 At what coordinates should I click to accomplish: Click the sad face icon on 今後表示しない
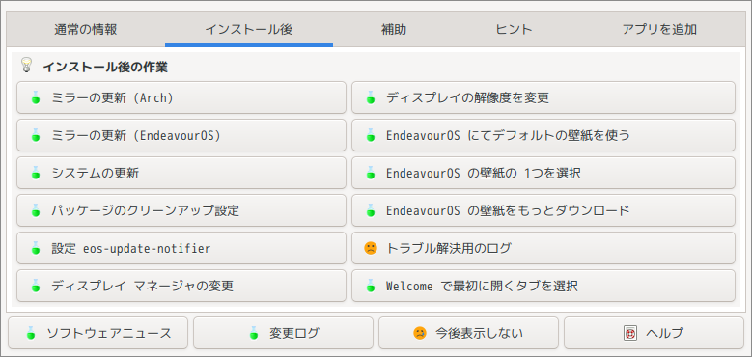click(420, 333)
